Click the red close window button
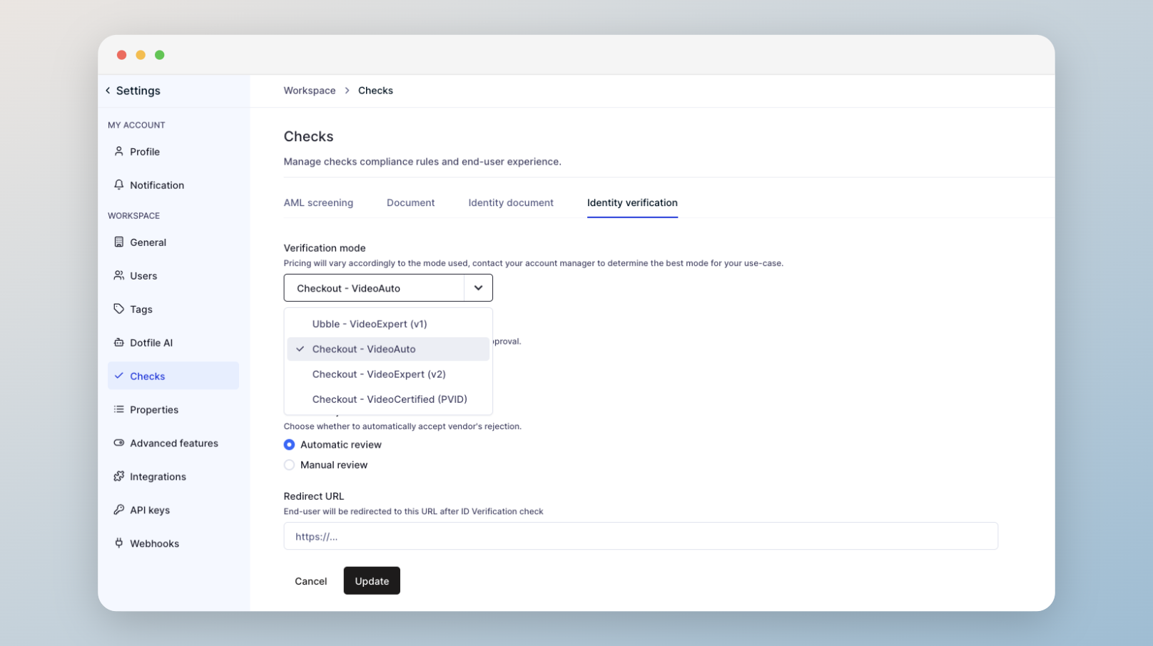Image resolution: width=1153 pixels, height=646 pixels. click(x=122, y=55)
